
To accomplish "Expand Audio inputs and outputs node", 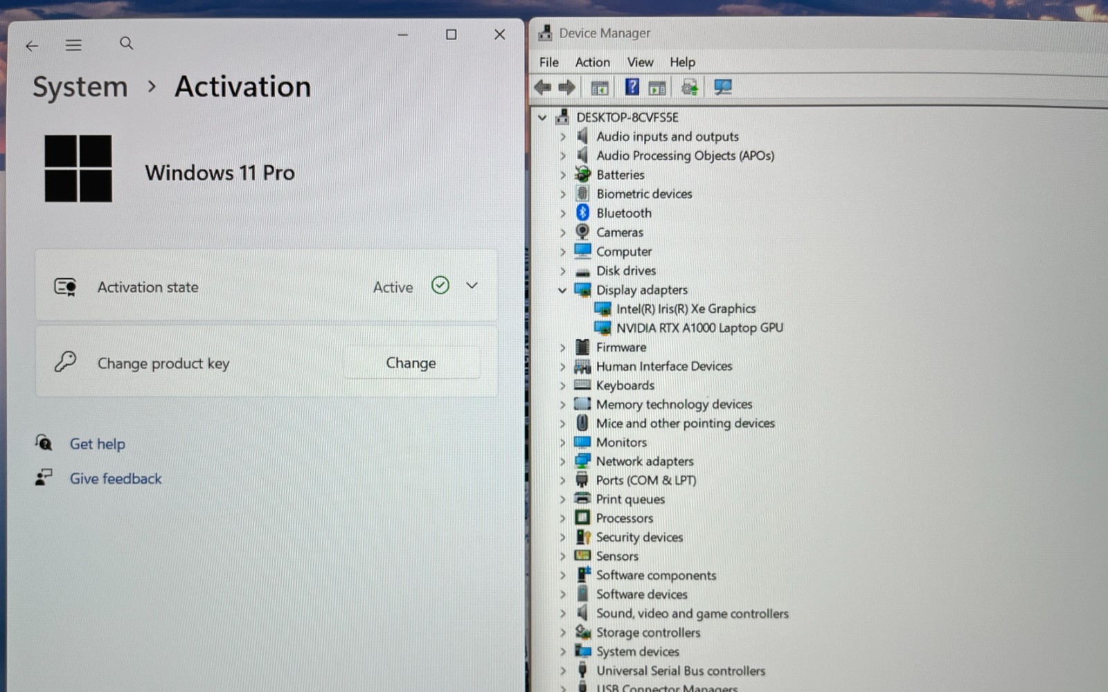I will point(562,137).
